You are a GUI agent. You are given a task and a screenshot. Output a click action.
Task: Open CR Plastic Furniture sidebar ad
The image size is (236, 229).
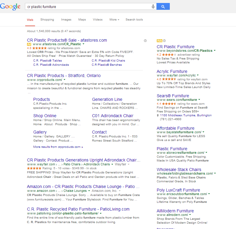click(x=175, y=47)
